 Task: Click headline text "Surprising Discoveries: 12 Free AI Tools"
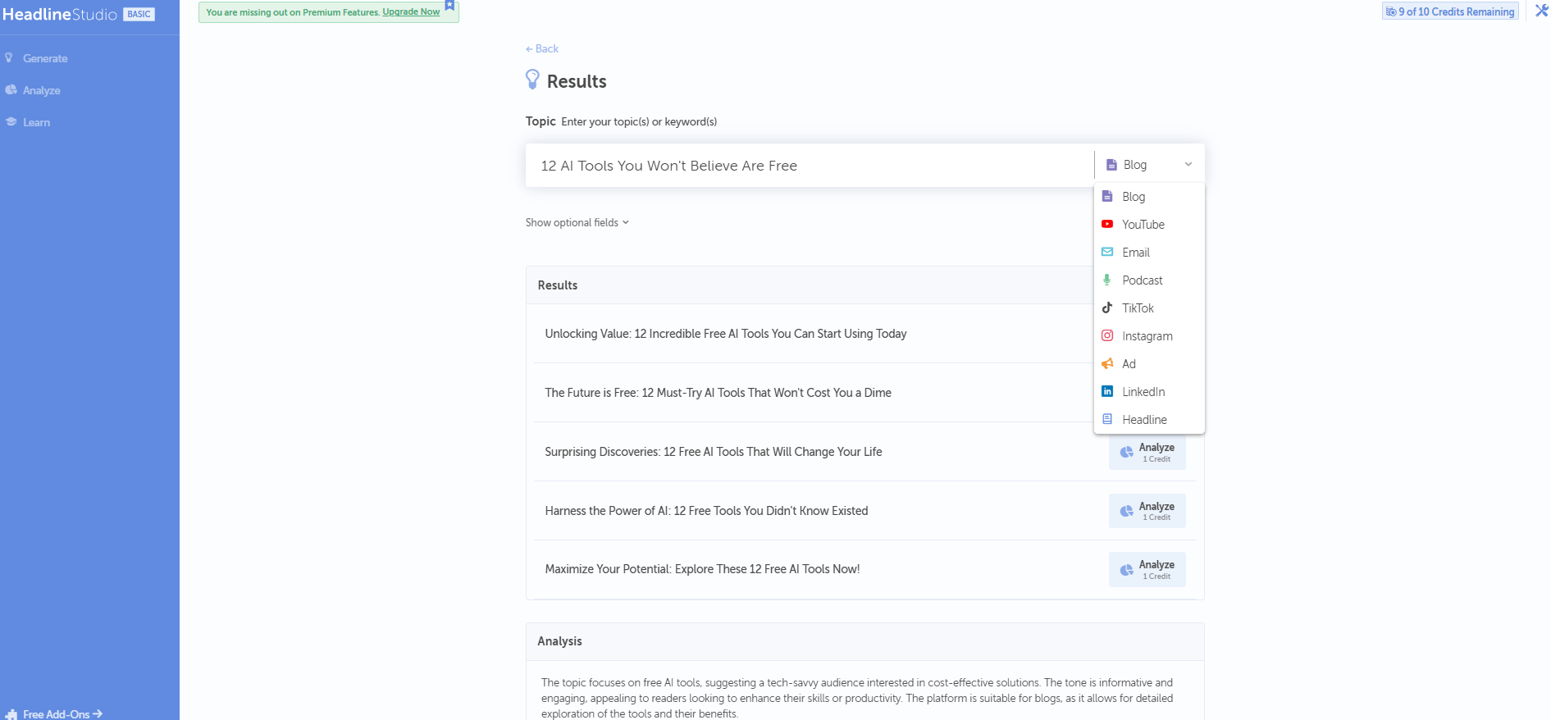click(714, 452)
